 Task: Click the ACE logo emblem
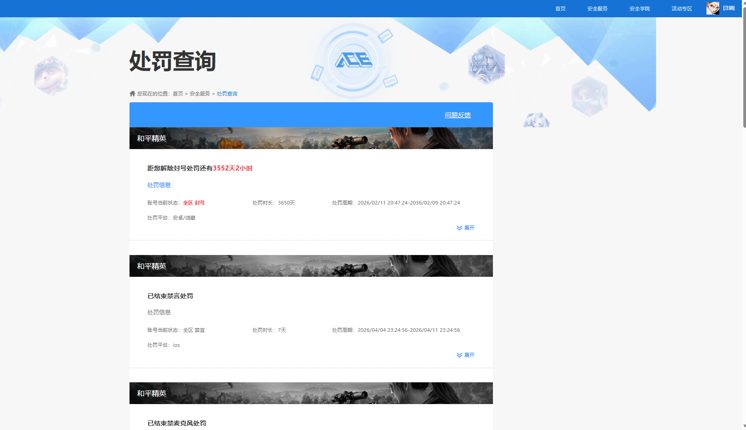(353, 60)
